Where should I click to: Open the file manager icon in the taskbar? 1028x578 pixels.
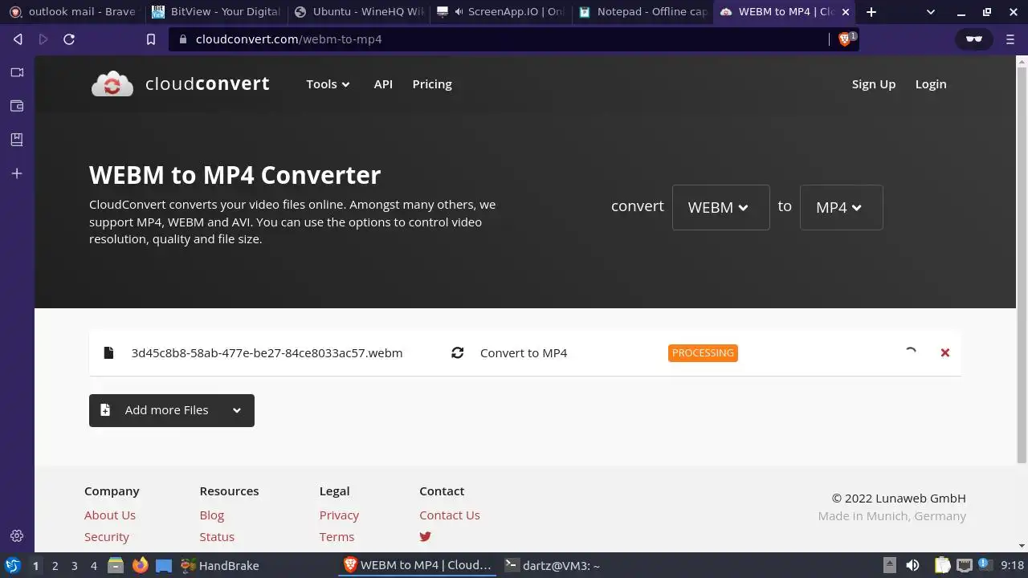(116, 565)
